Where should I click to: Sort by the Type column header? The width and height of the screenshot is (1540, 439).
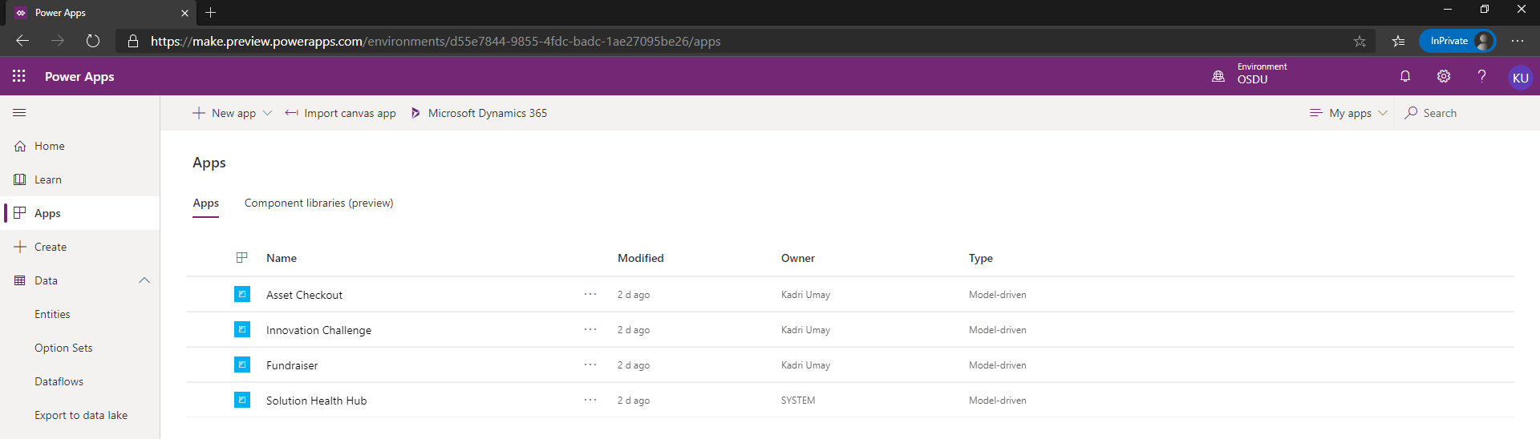coord(980,258)
